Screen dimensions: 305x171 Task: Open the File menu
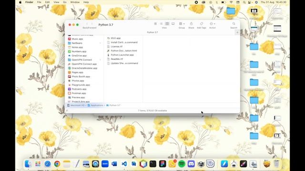tap(39, 2)
